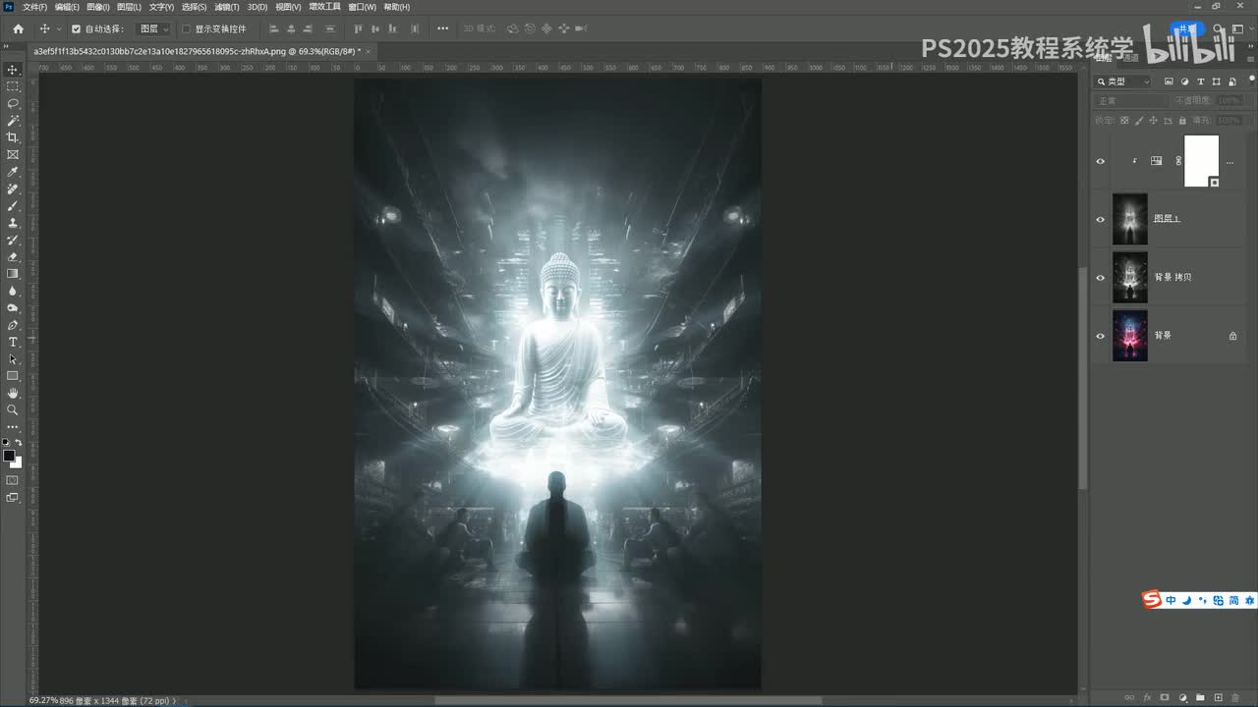Toggle the 自动选择 checkbox
Screen dimensions: 1258x707
76,28
